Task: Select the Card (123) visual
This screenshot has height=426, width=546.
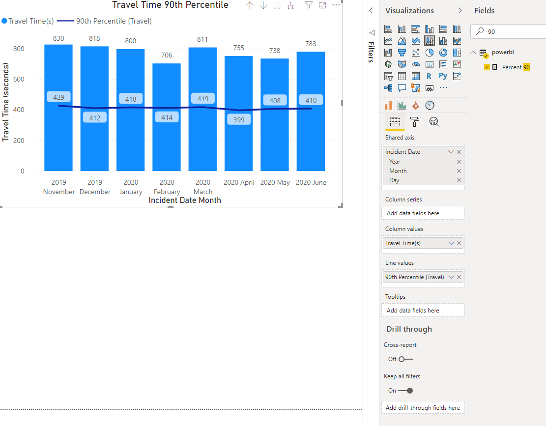Action: (x=430, y=64)
